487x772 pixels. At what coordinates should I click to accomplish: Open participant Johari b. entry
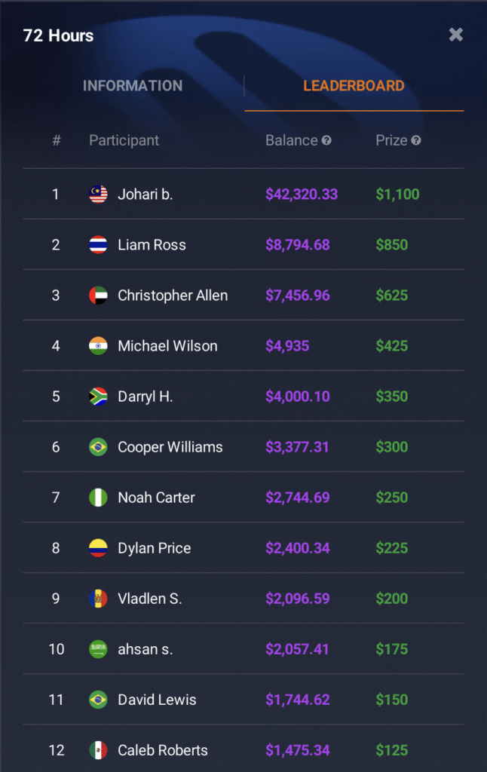(145, 195)
